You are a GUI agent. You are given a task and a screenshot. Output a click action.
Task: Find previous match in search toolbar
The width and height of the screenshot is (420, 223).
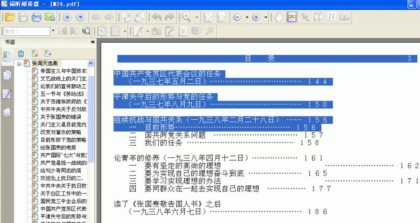(63, 31)
